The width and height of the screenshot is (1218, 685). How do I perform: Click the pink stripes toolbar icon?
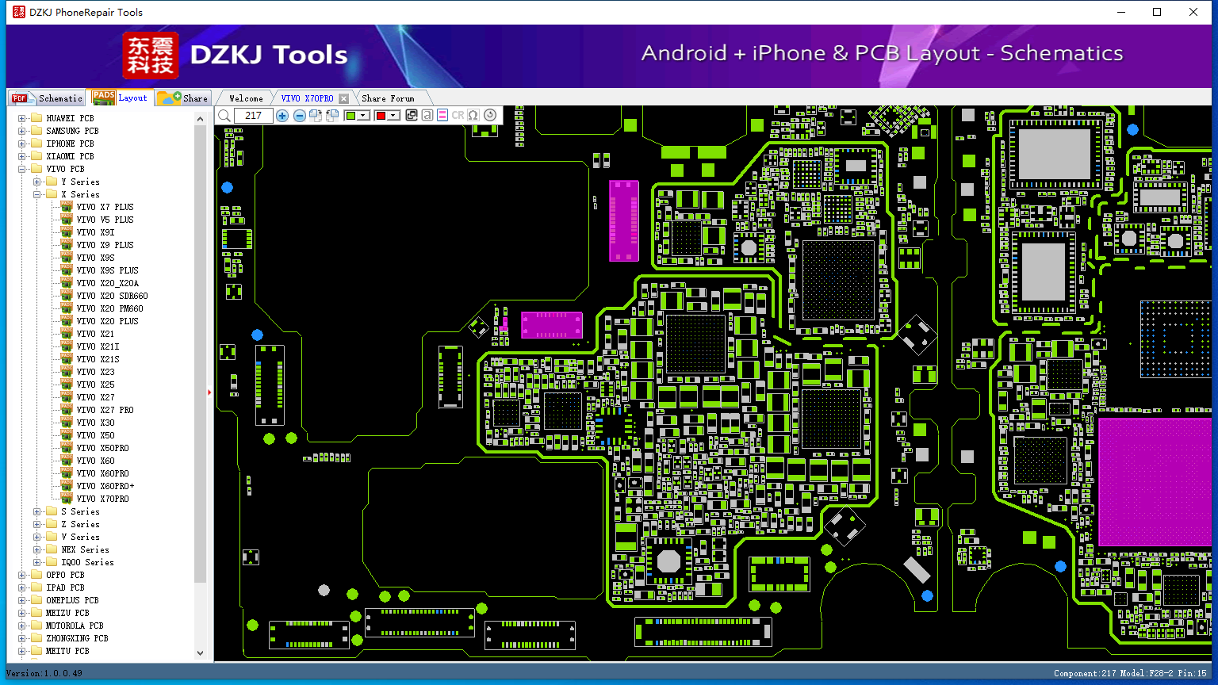(x=442, y=115)
